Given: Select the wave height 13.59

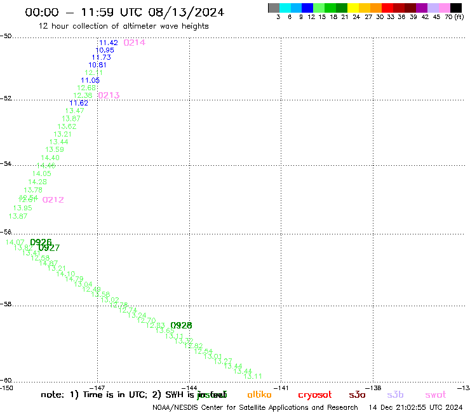Looking at the screenshot, I should tap(55, 149).
